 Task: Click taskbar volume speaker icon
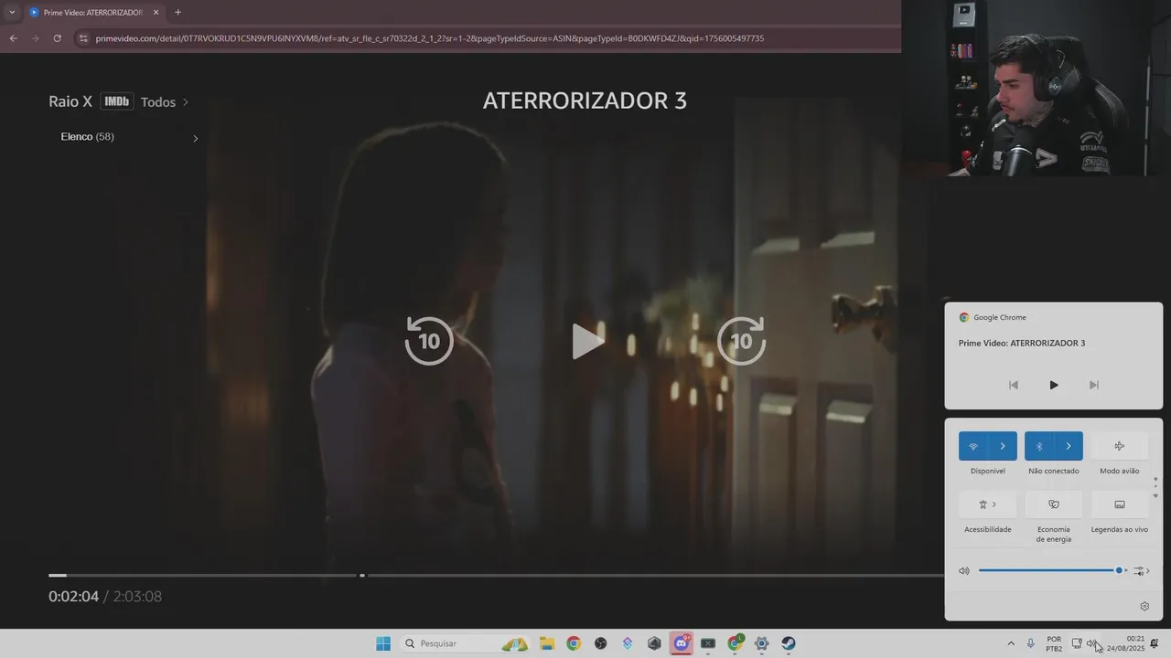click(x=1091, y=643)
